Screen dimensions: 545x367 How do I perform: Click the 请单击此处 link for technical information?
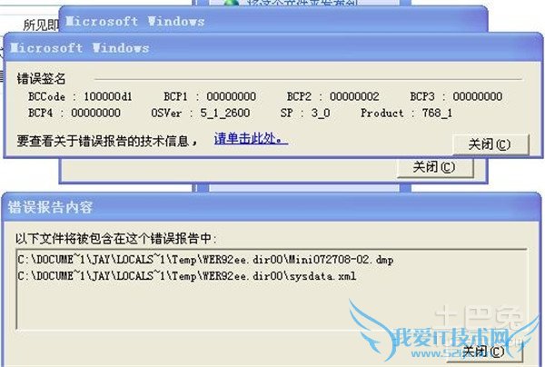click(x=251, y=139)
